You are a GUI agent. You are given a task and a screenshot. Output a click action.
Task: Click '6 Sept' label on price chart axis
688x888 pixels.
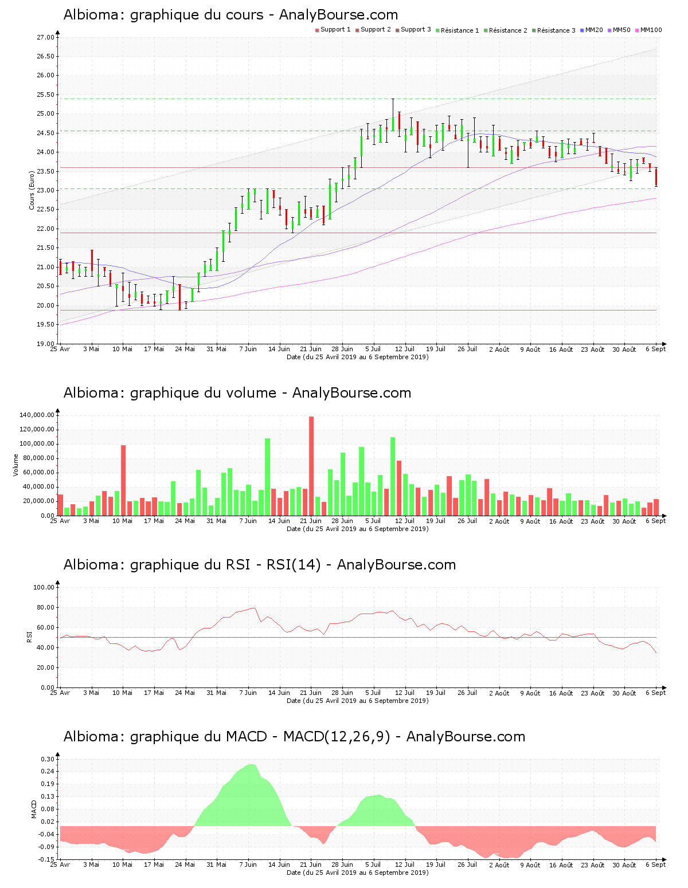pyautogui.click(x=656, y=349)
